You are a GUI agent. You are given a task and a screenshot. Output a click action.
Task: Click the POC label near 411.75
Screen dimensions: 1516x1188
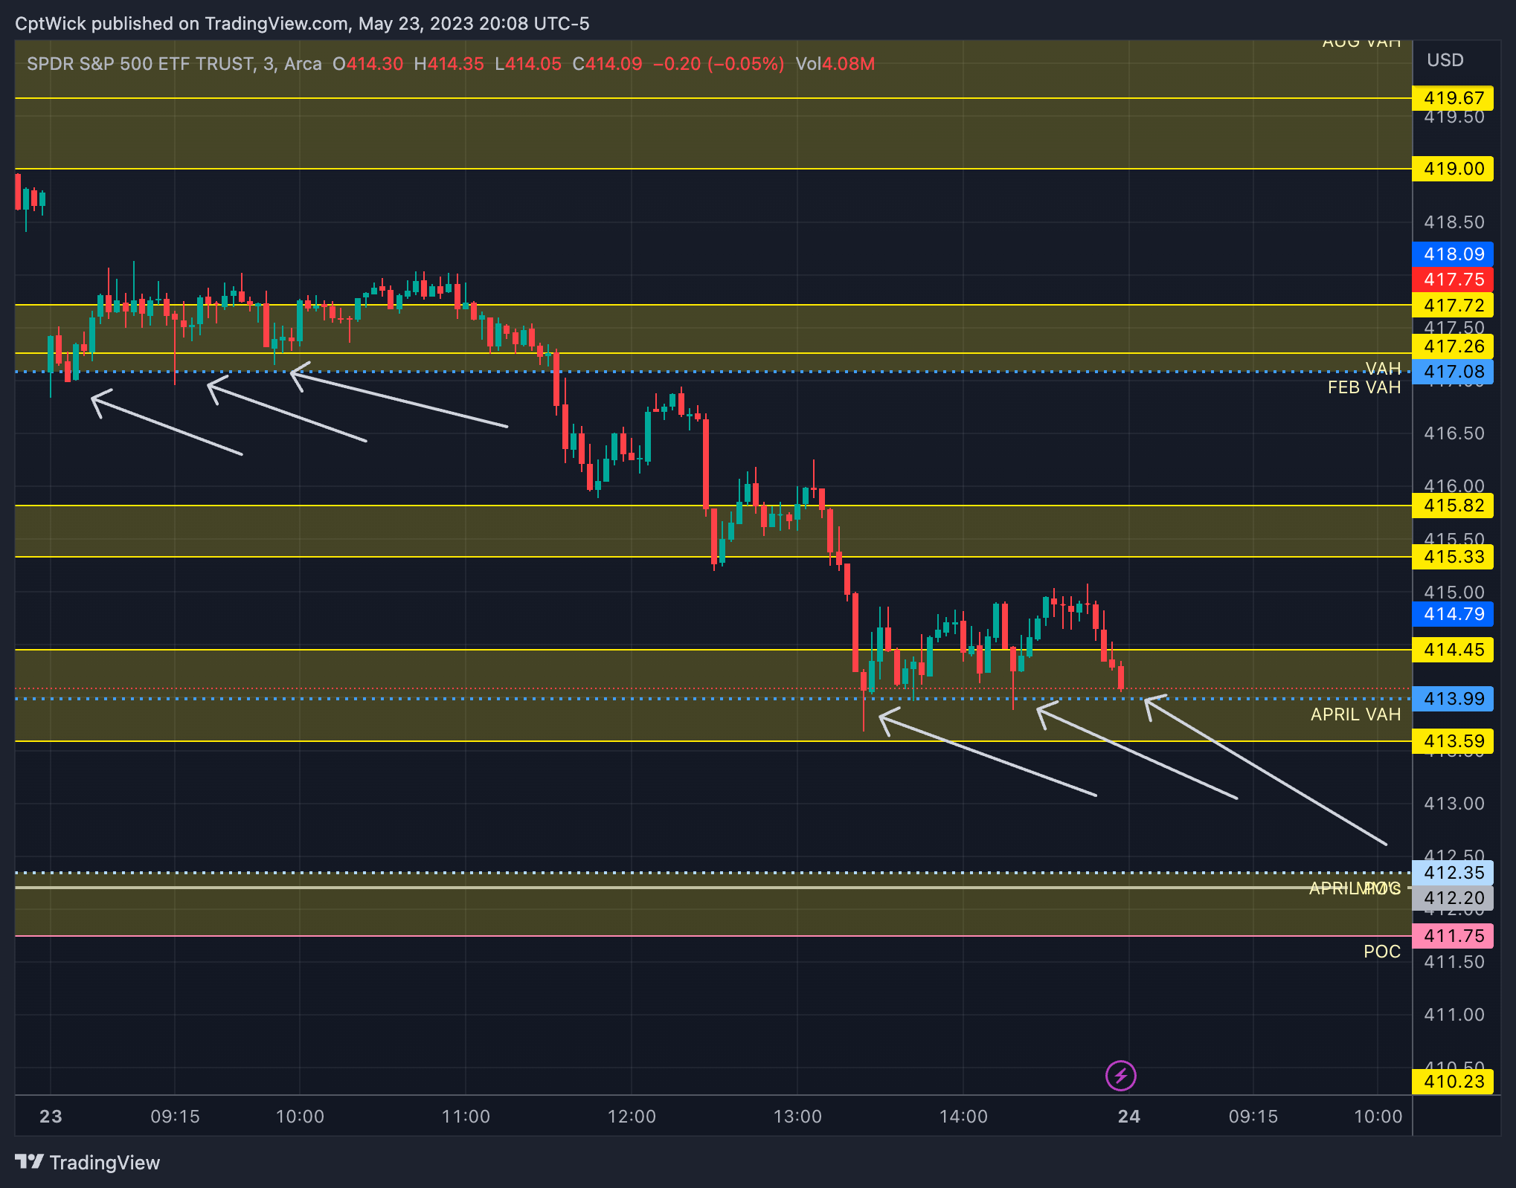1381,952
